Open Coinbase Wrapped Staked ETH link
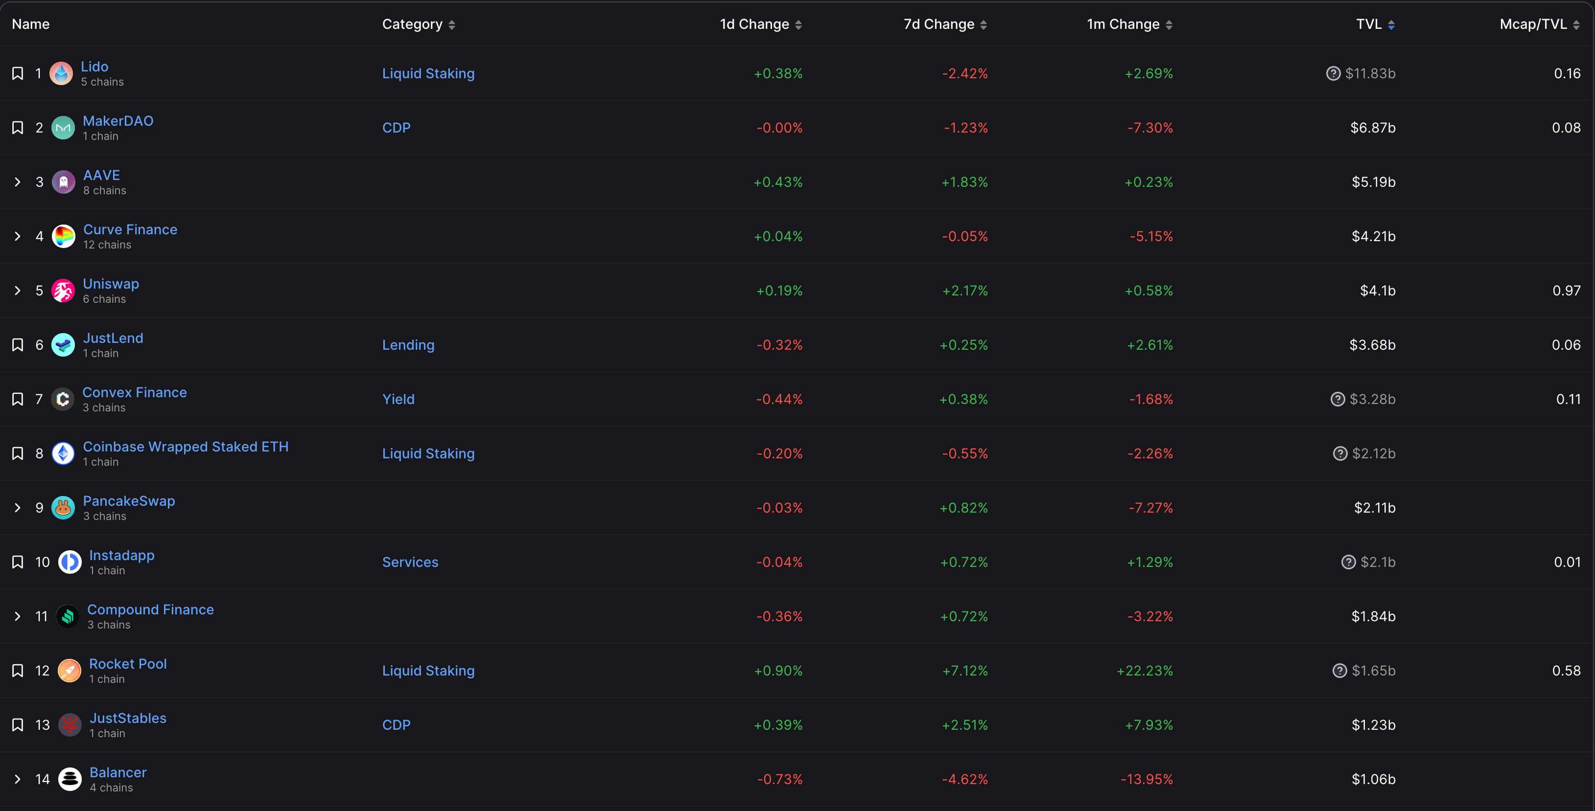 [x=186, y=447]
